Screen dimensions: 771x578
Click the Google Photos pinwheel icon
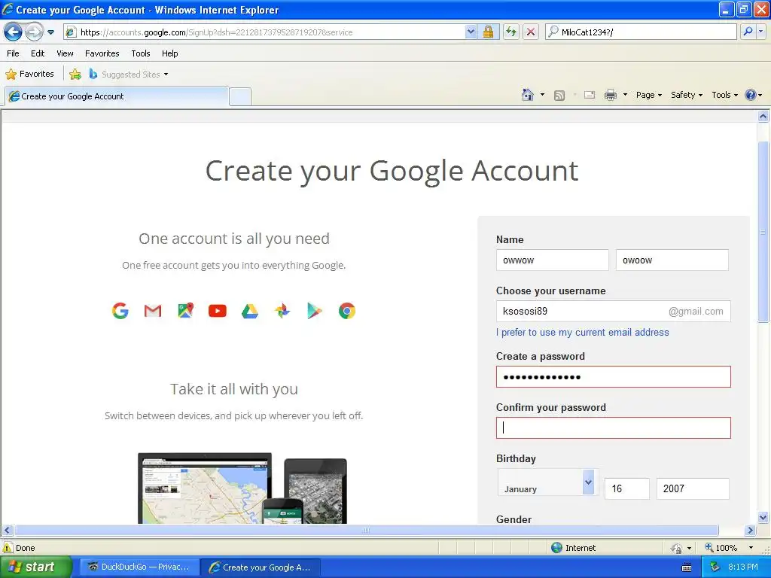282,311
